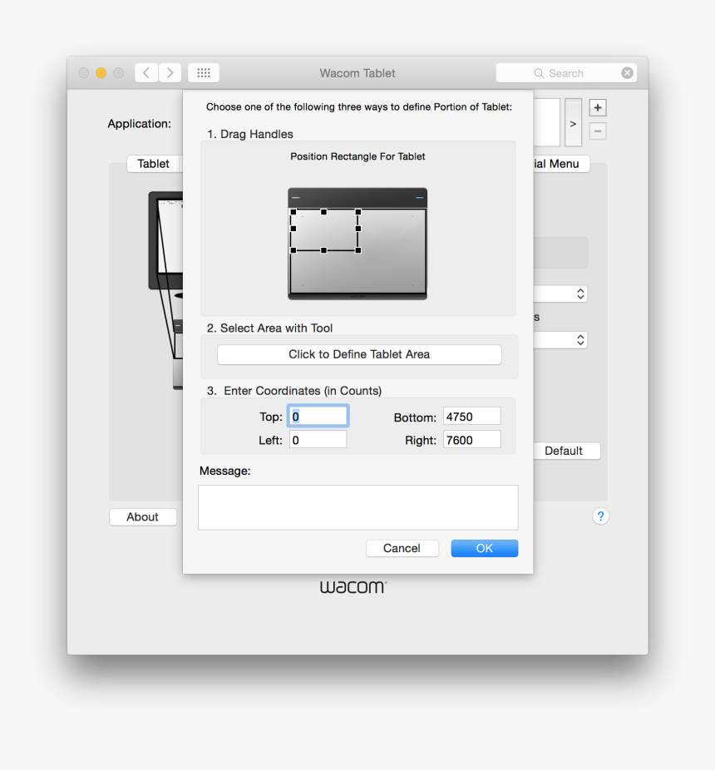Click the top-right handle of the tablet rectangle
Screen dimensions: 715x770
point(358,212)
